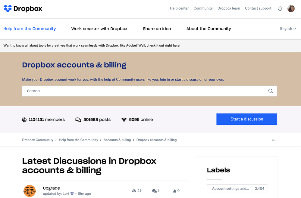Click the 19m ago timestamp
Image resolution: width=301 pixels, height=198 pixels.
(84, 193)
